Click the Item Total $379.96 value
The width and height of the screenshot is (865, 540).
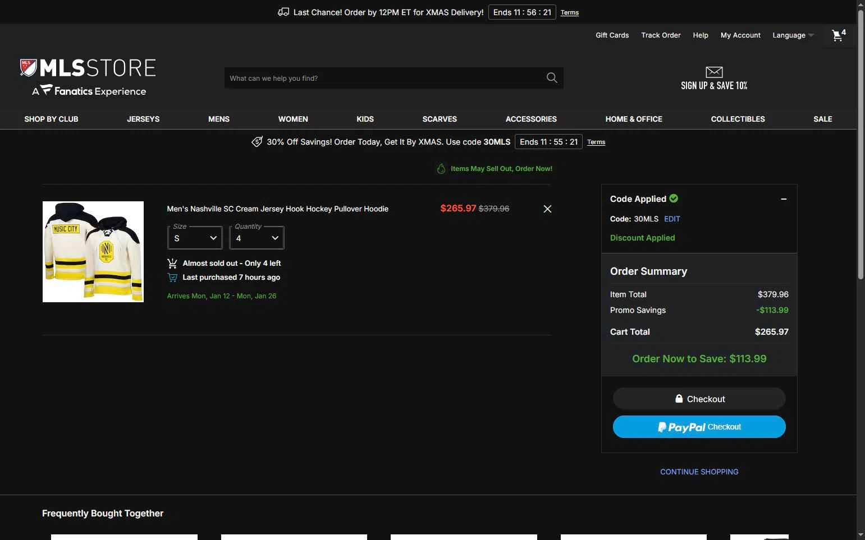(x=773, y=294)
